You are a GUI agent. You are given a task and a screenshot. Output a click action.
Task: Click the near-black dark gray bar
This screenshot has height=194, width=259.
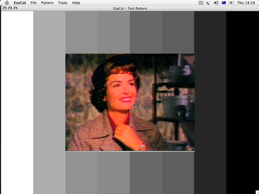(210, 103)
